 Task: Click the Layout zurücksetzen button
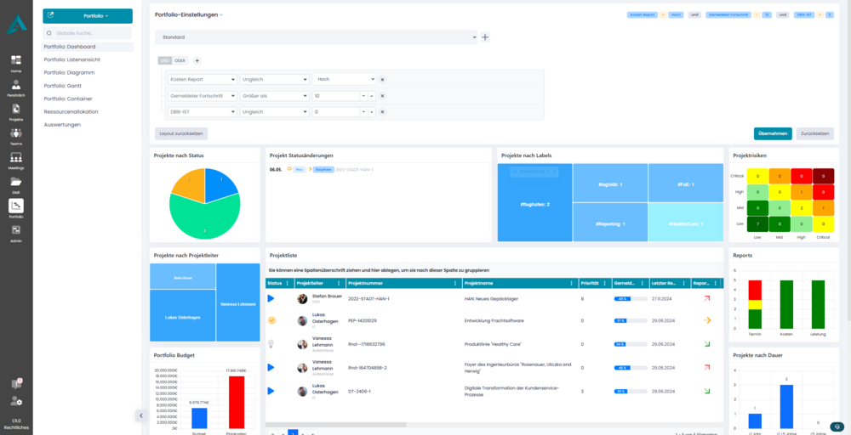(x=181, y=133)
